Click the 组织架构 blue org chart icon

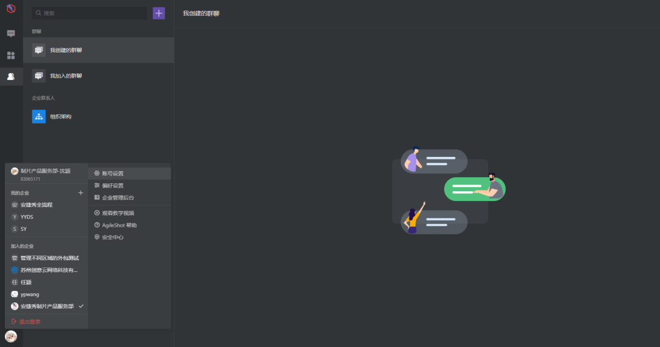click(x=39, y=116)
